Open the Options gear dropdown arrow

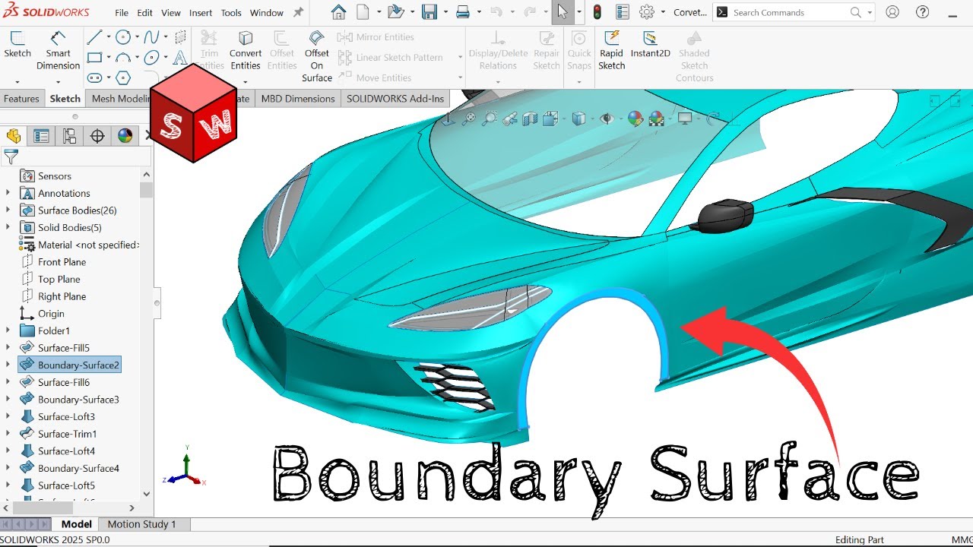[663, 12]
